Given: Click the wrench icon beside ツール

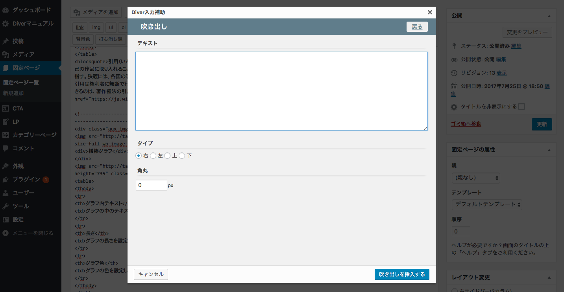Looking at the screenshot, I should click(x=6, y=206).
